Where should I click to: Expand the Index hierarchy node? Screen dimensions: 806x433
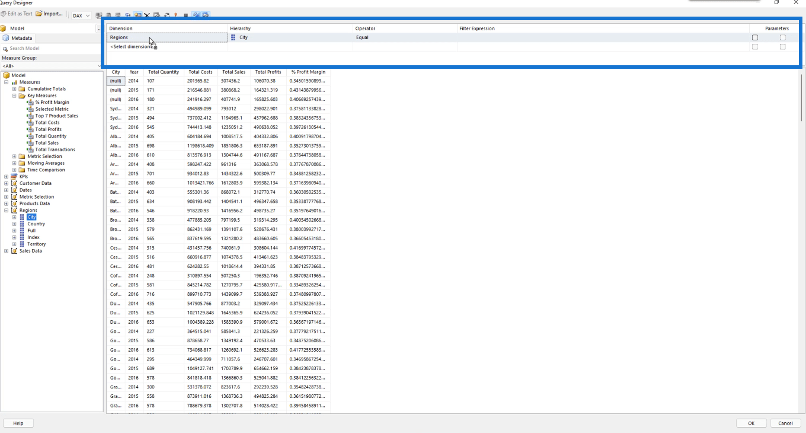[x=14, y=237]
